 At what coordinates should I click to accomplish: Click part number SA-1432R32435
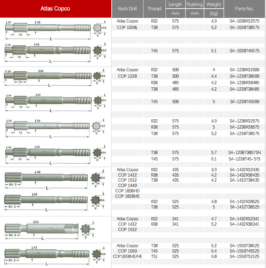pyautogui.click(x=244, y=170)
